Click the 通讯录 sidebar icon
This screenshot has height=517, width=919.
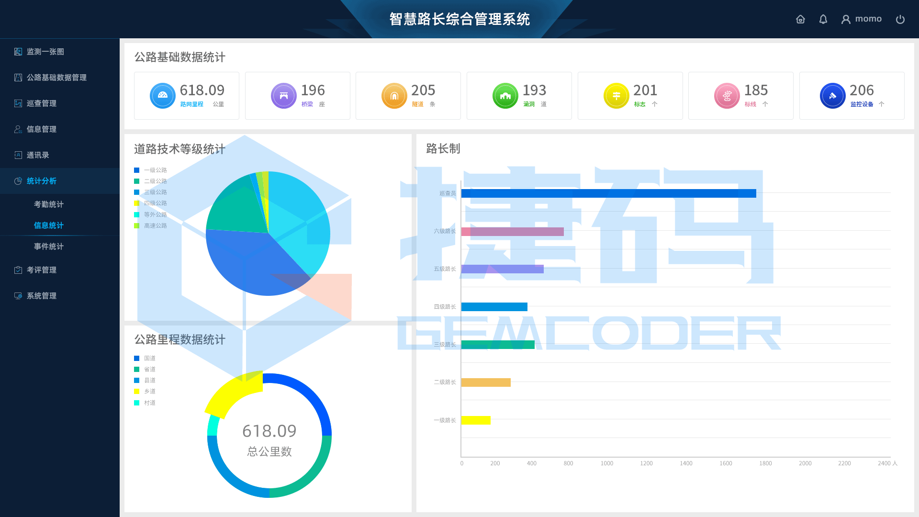[x=18, y=155]
